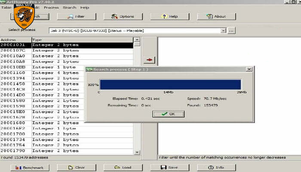301x172 pixels.
Task: Select address row 200014D0
Action: (x=42, y=95)
